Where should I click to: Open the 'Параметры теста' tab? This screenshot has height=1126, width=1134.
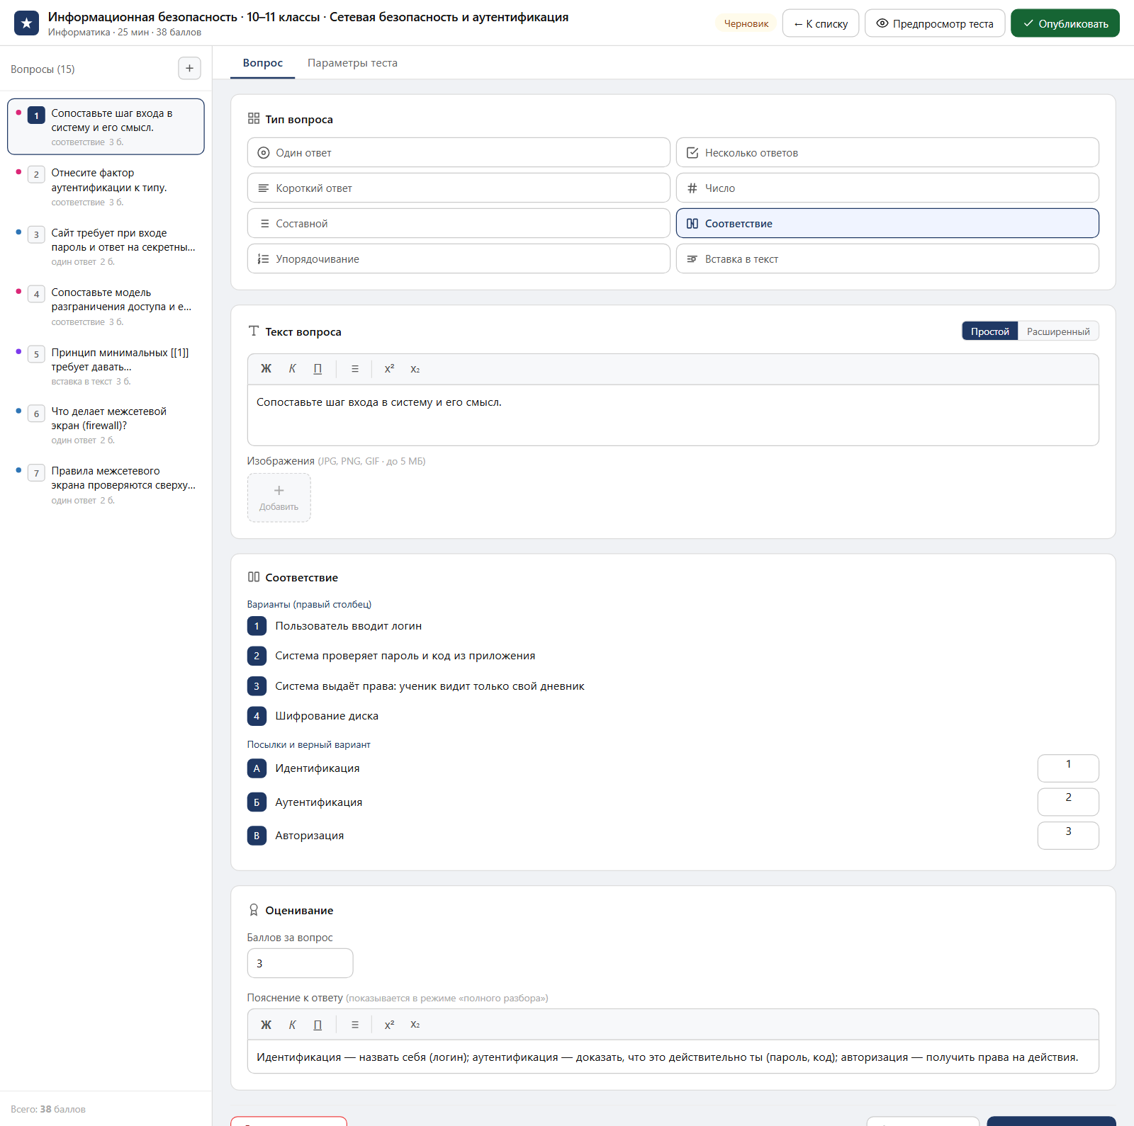352,63
